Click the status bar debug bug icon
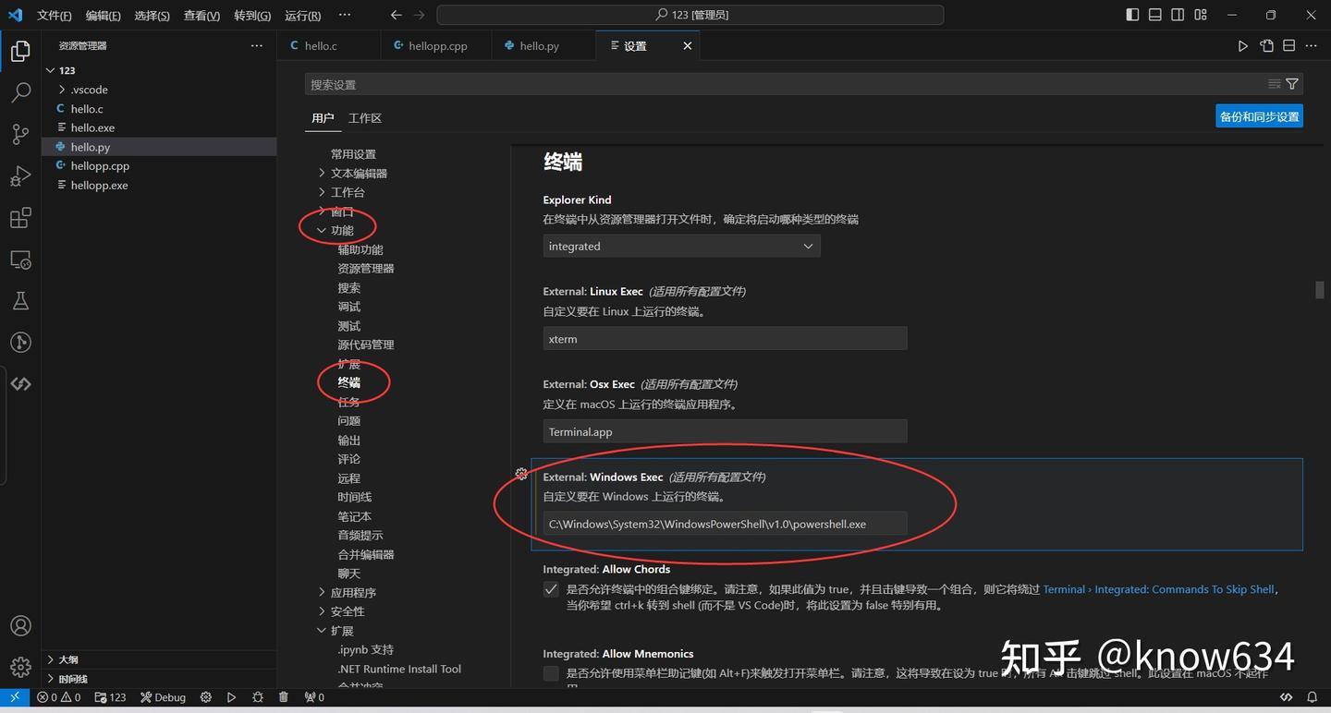Image resolution: width=1331 pixels, height=713 pixels. (258, 697)
